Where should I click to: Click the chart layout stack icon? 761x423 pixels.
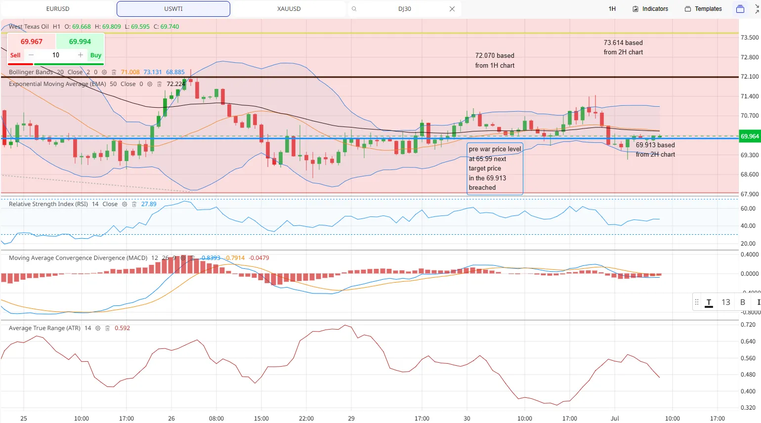pyautogui.click(x=740, y=9)
